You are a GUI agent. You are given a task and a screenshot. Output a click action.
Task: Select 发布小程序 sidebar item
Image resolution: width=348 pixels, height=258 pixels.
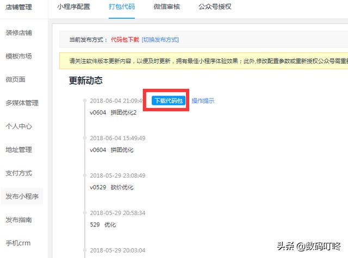click(22, 197)
